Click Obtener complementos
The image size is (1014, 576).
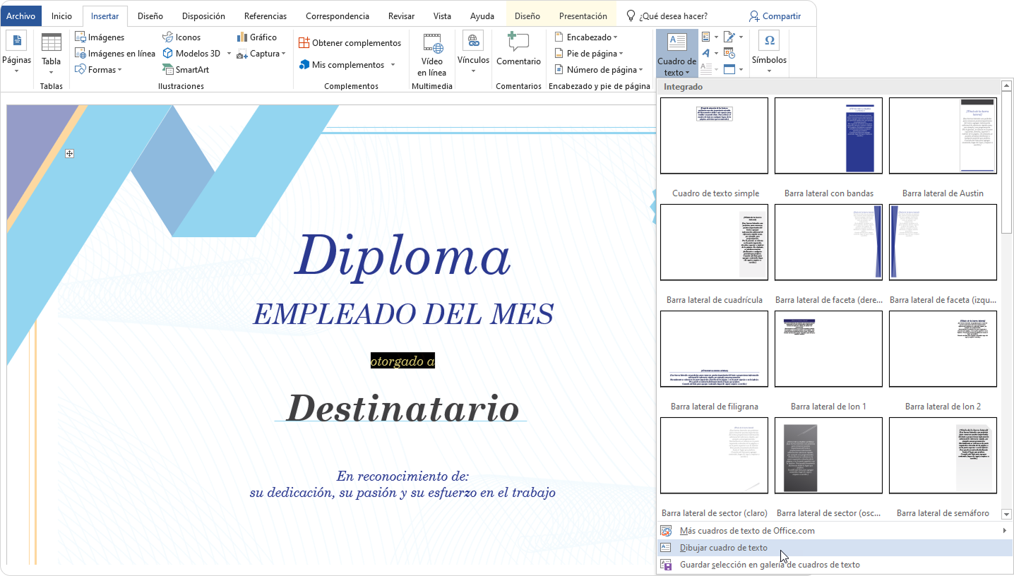pyautogui.click(x=350, y=43)
